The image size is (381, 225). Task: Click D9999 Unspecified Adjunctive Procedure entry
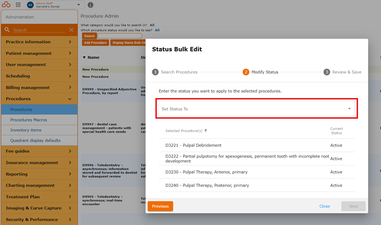109,91
